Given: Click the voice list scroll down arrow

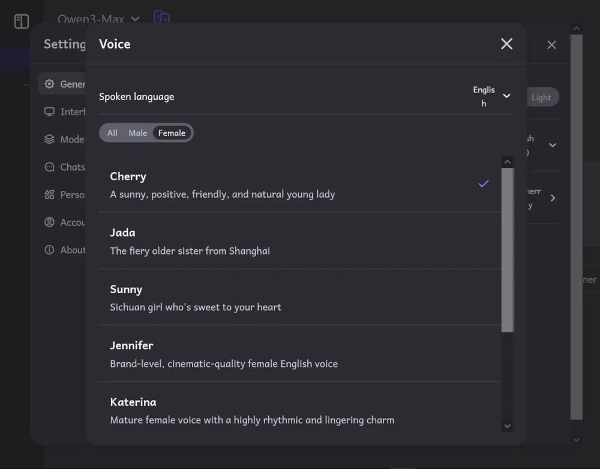Looking at the screenshot, I should click(x=508, y=426).
